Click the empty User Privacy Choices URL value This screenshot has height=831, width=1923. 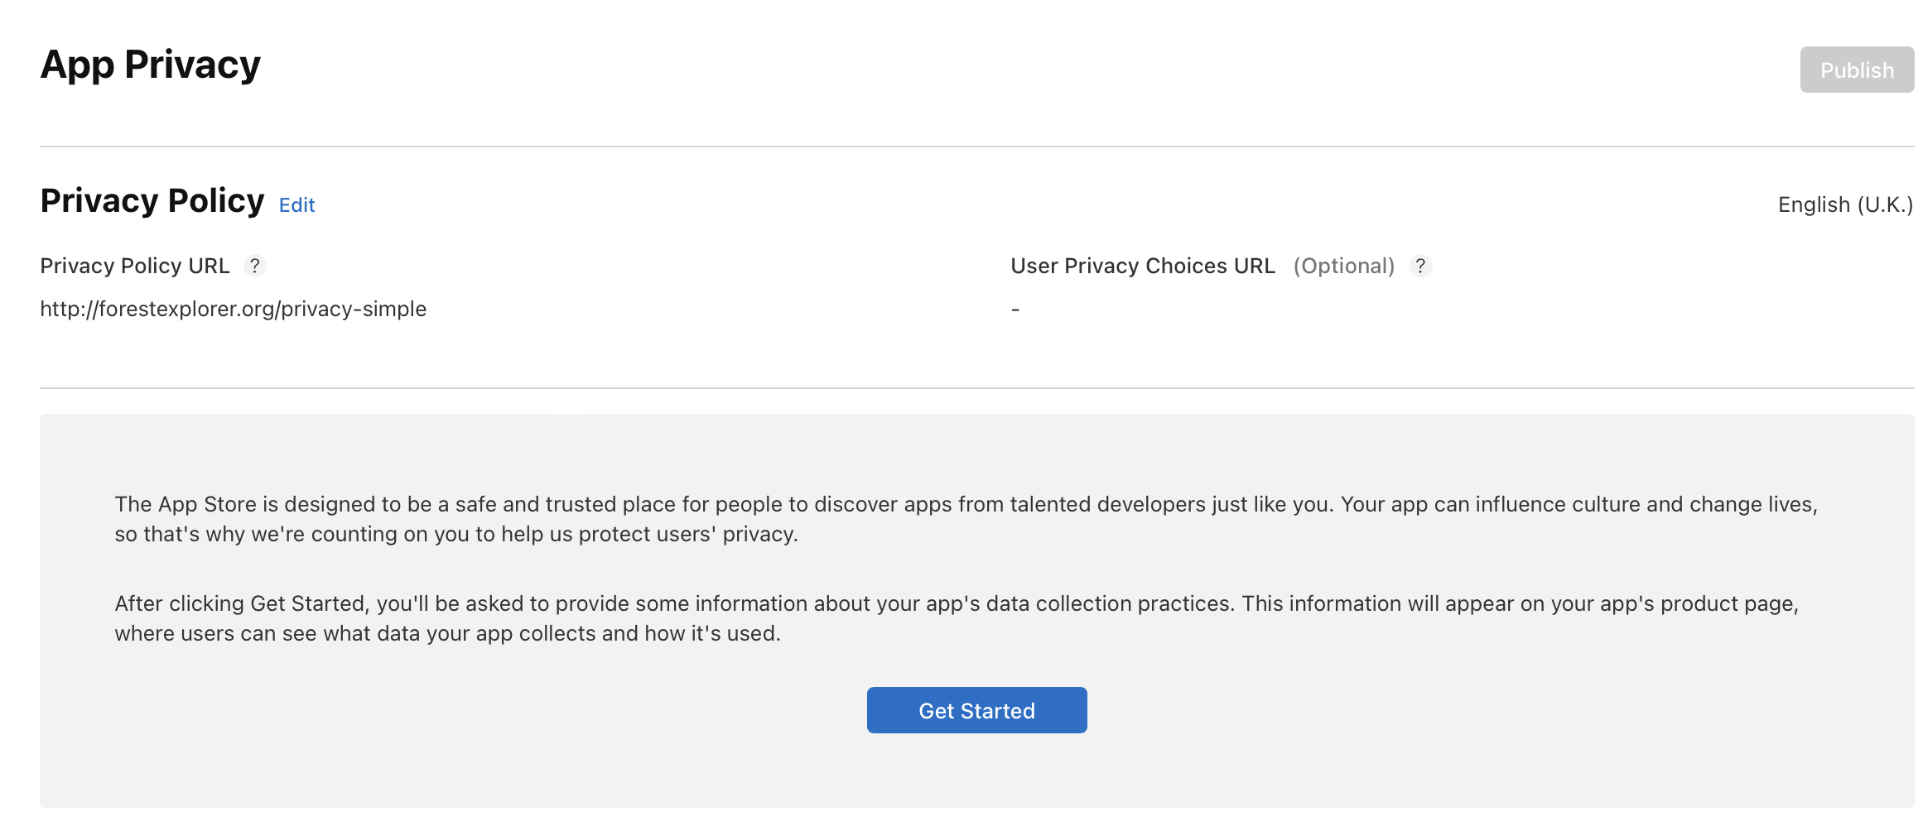1015,308
